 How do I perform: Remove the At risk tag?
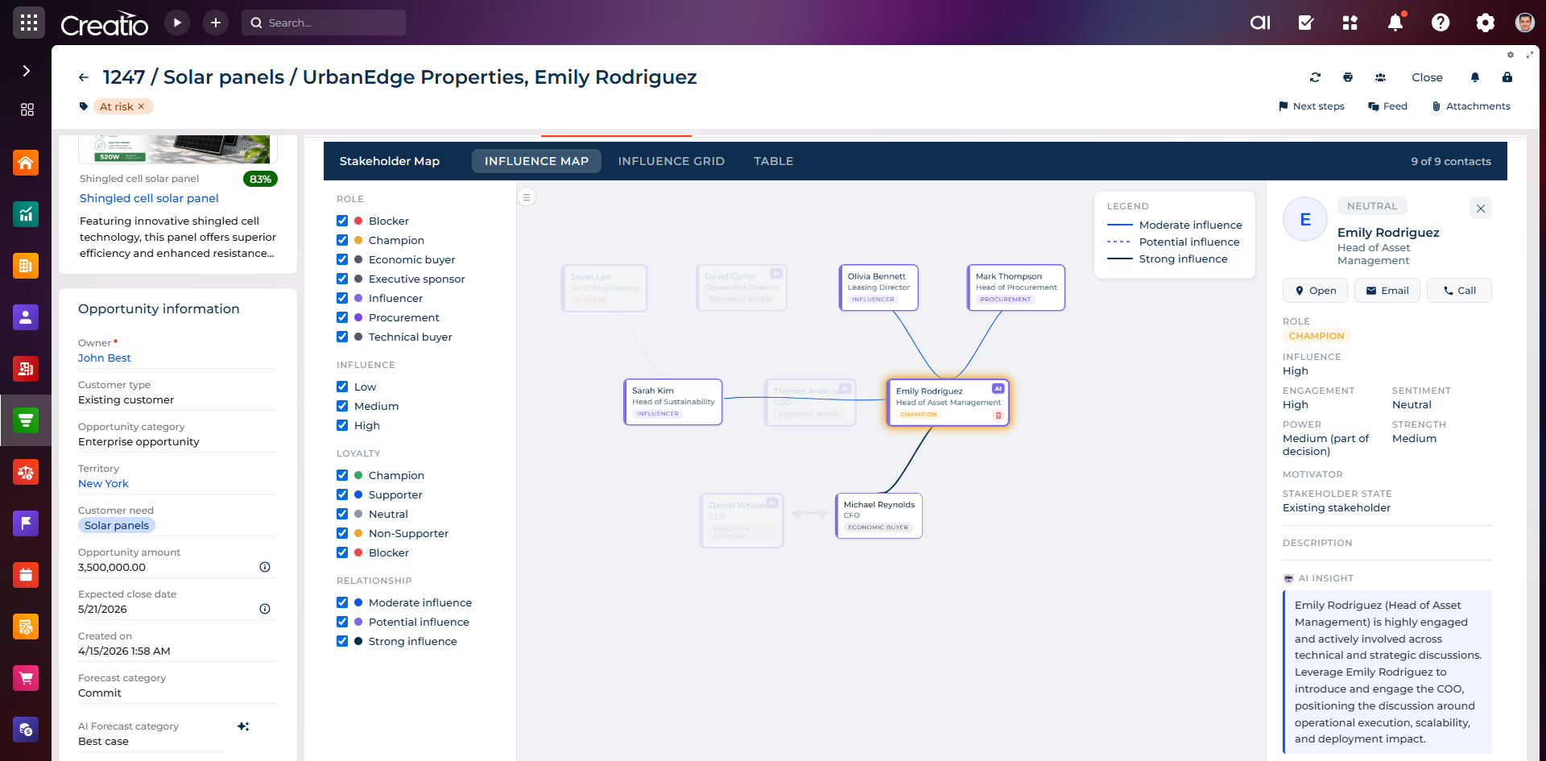click(142, 106)
